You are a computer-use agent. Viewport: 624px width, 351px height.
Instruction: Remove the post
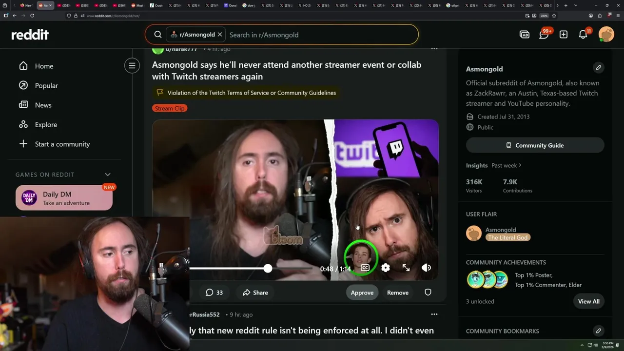point(398,292)
